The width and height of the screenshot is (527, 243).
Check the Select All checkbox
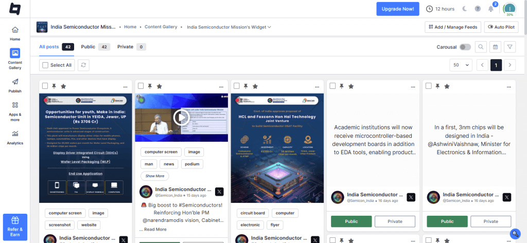45,65
